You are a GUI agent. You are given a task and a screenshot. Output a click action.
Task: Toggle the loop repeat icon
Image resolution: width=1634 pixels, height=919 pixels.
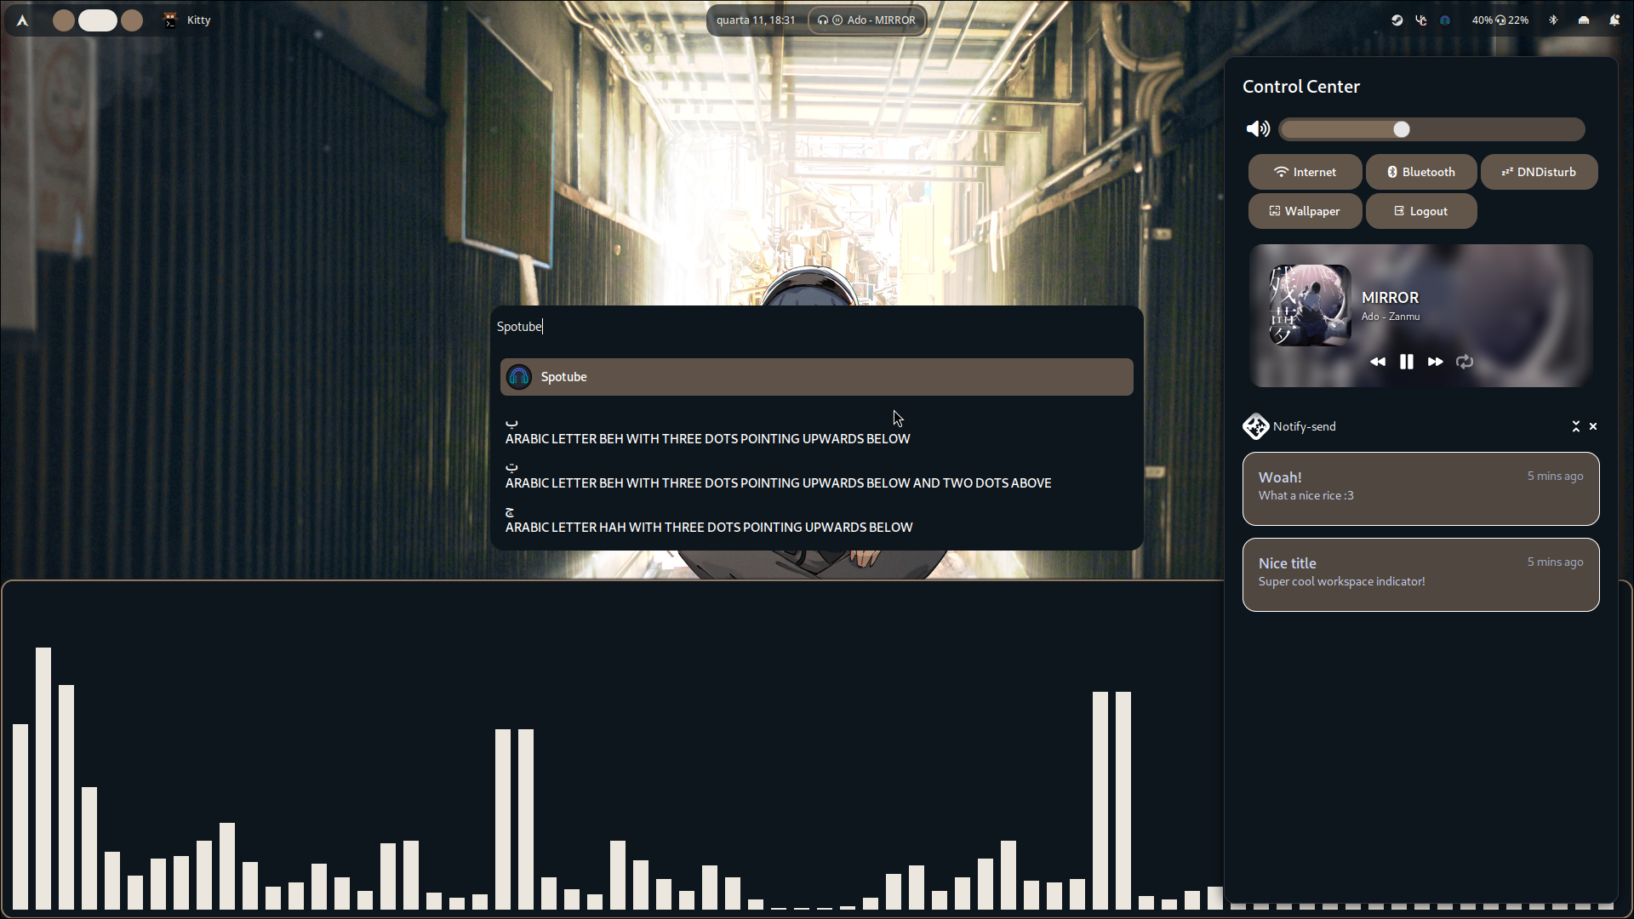coord(1465,362)
